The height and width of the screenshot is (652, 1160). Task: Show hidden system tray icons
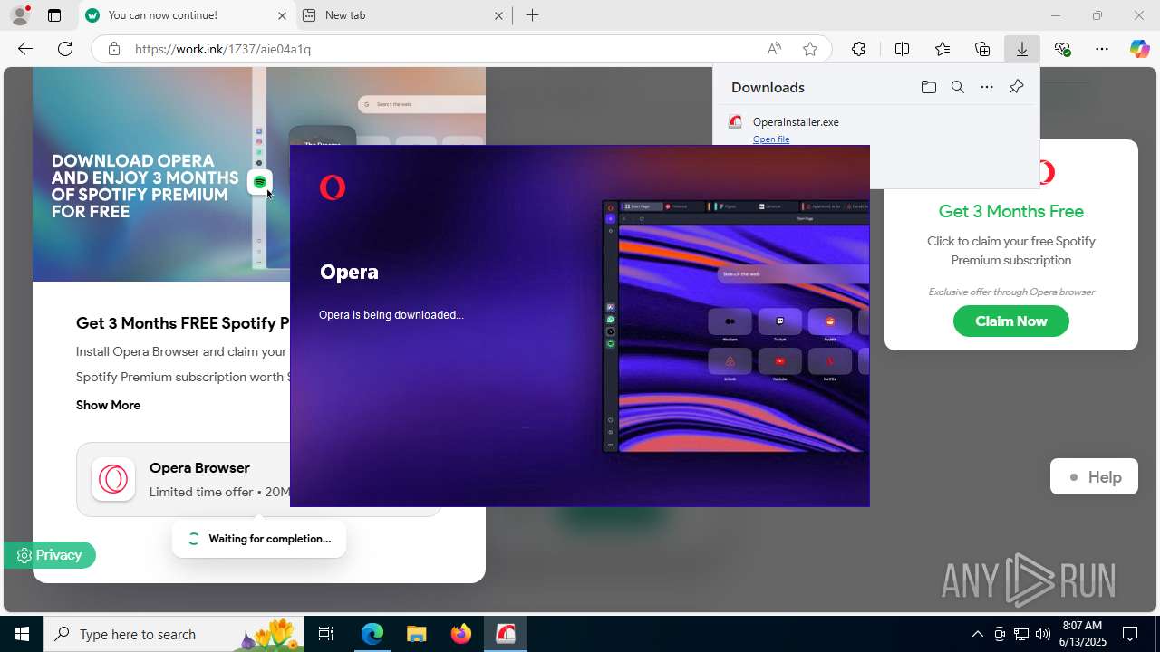[977, 634]
